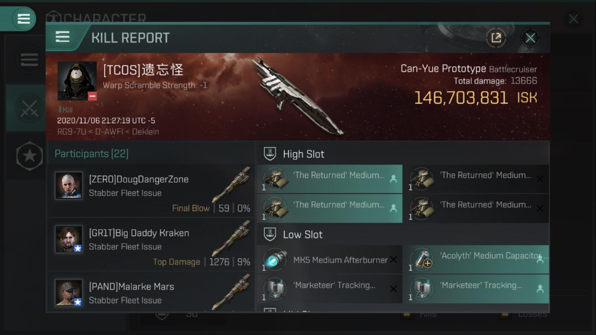
Task: Select Malarke Mars participant entry
Action: pos(151,293)
